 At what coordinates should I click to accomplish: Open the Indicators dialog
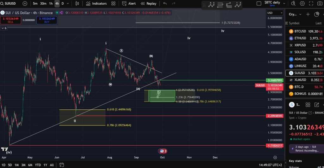(96, 3)
